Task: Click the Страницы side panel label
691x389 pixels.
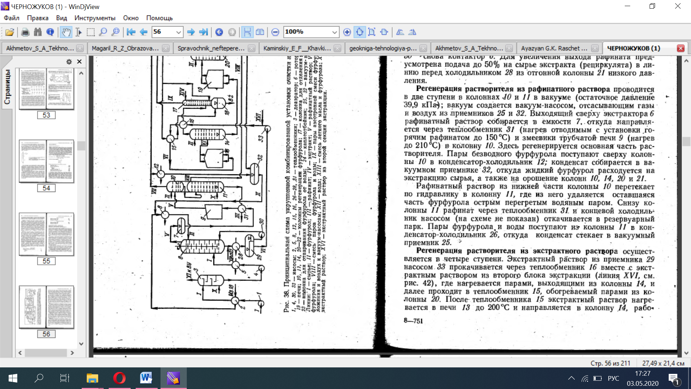Action: click(7, 87)
